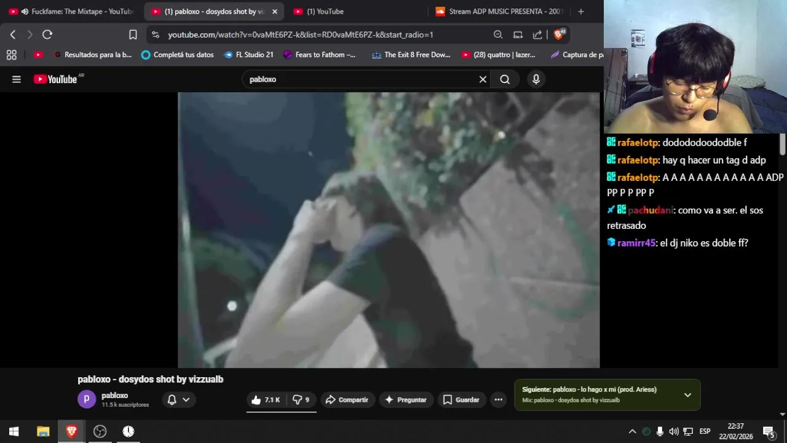Open the apps grid in bookmarks bar

(x=11, y=55)
